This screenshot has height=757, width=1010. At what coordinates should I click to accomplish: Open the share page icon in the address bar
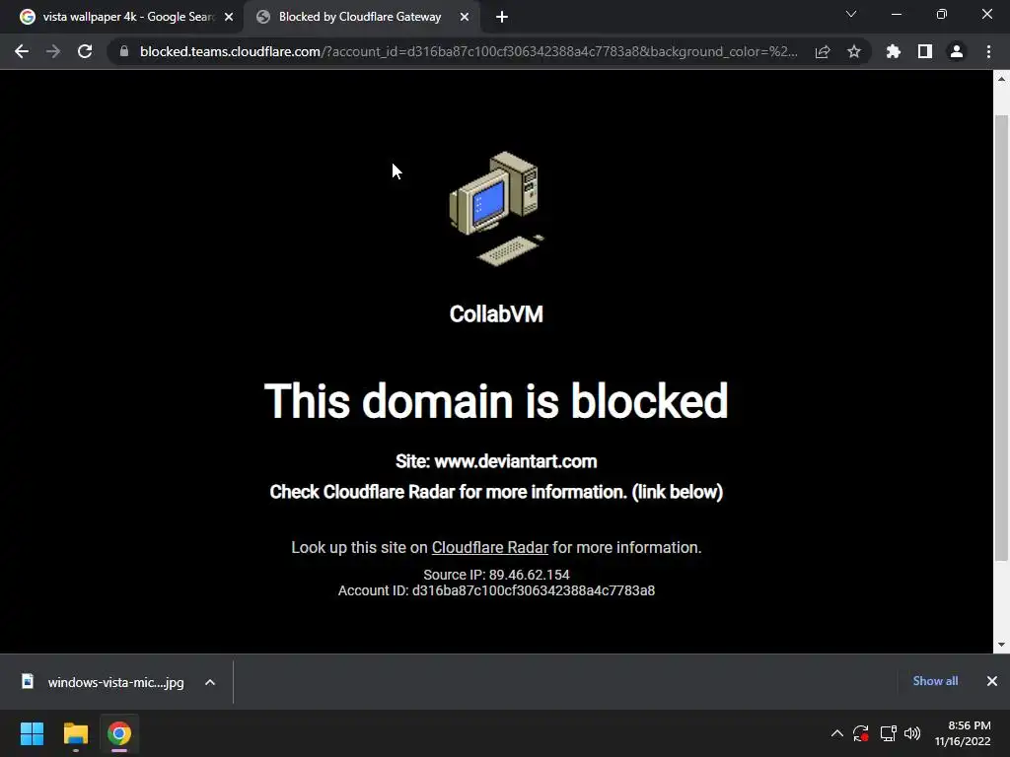pyautogui.click(x=823, y=51)
